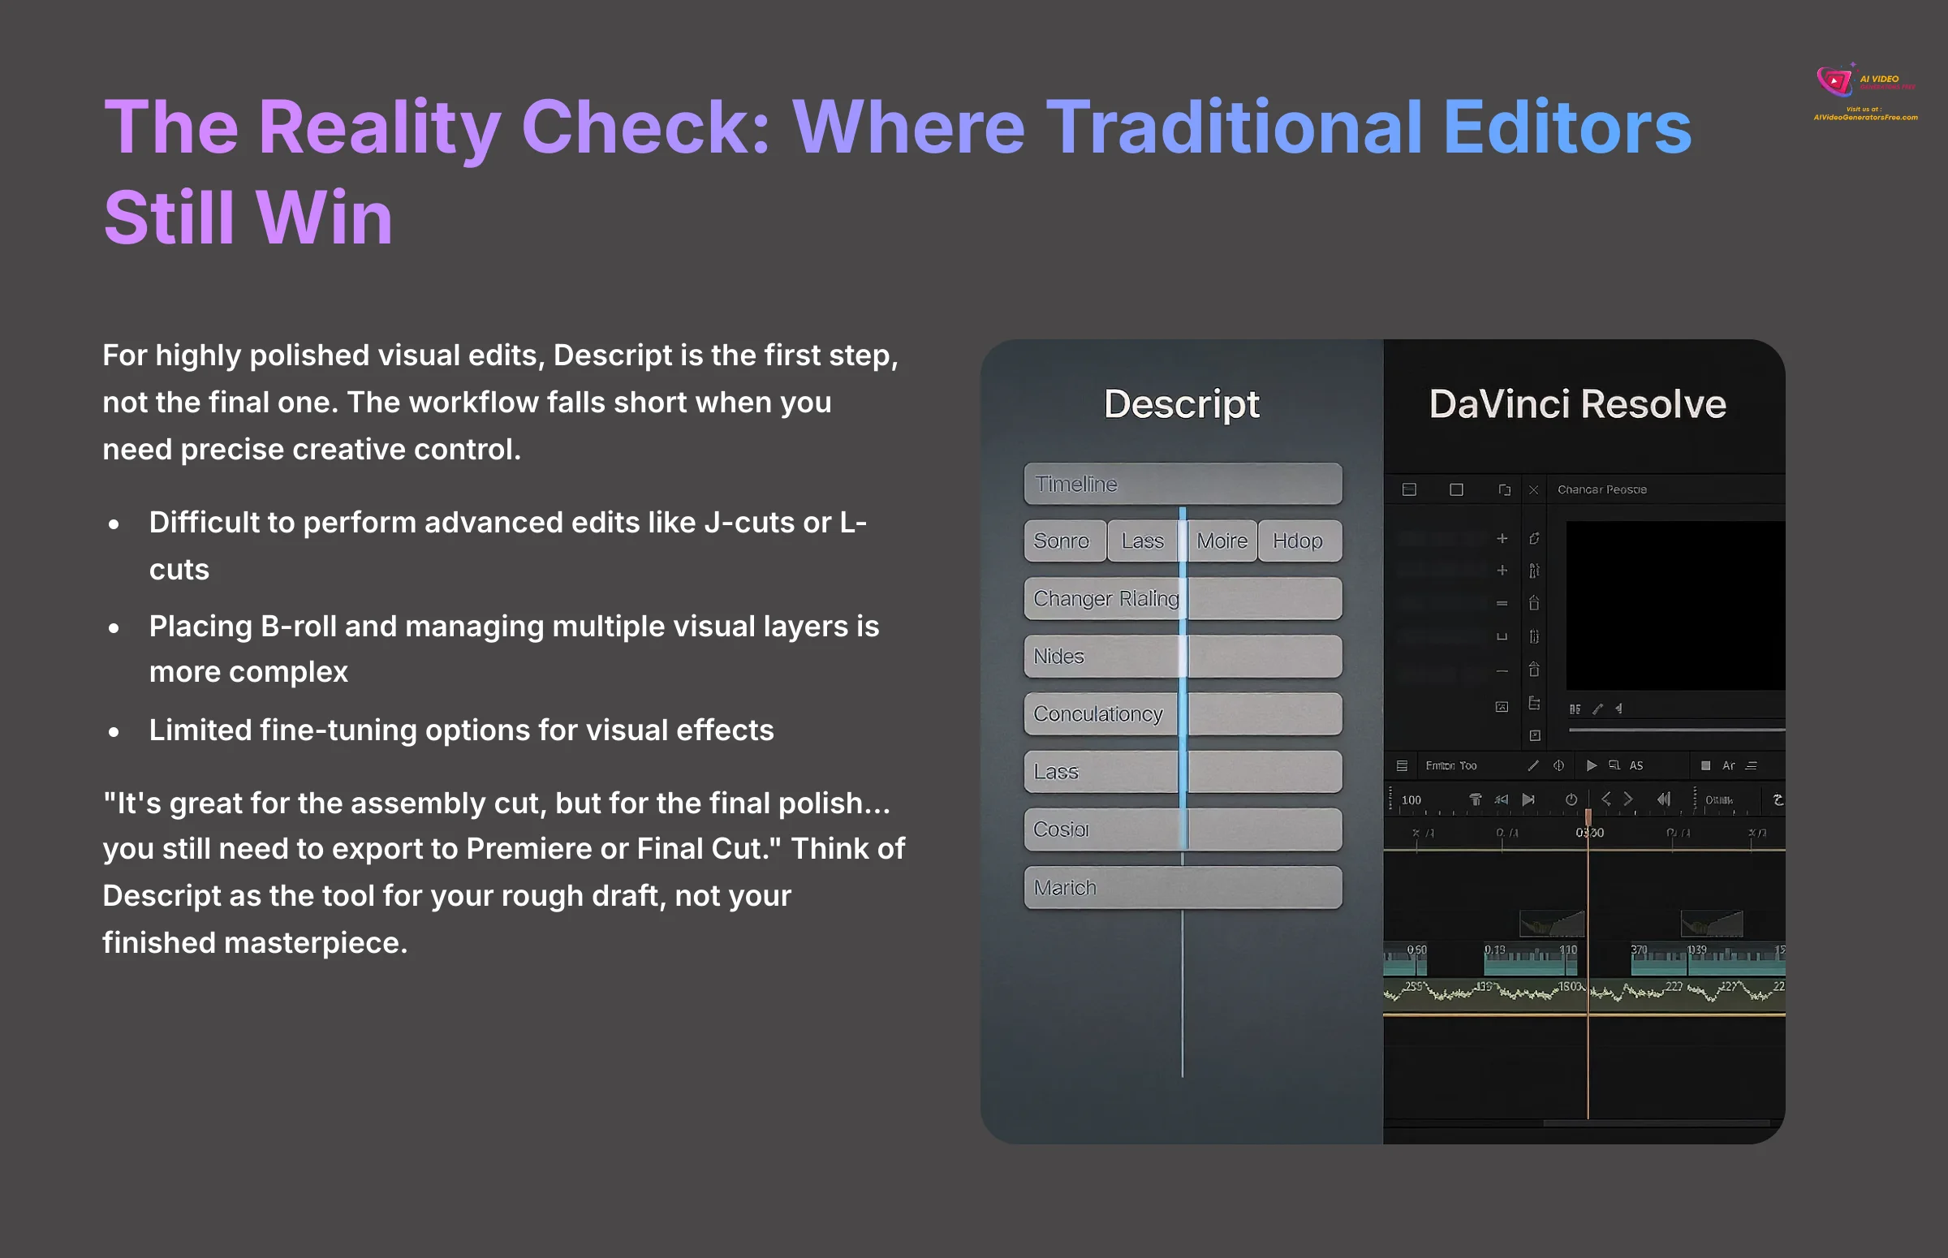1948x1258 pixels.
Task: Click the Nides row
Action: tap(1182, 656)
